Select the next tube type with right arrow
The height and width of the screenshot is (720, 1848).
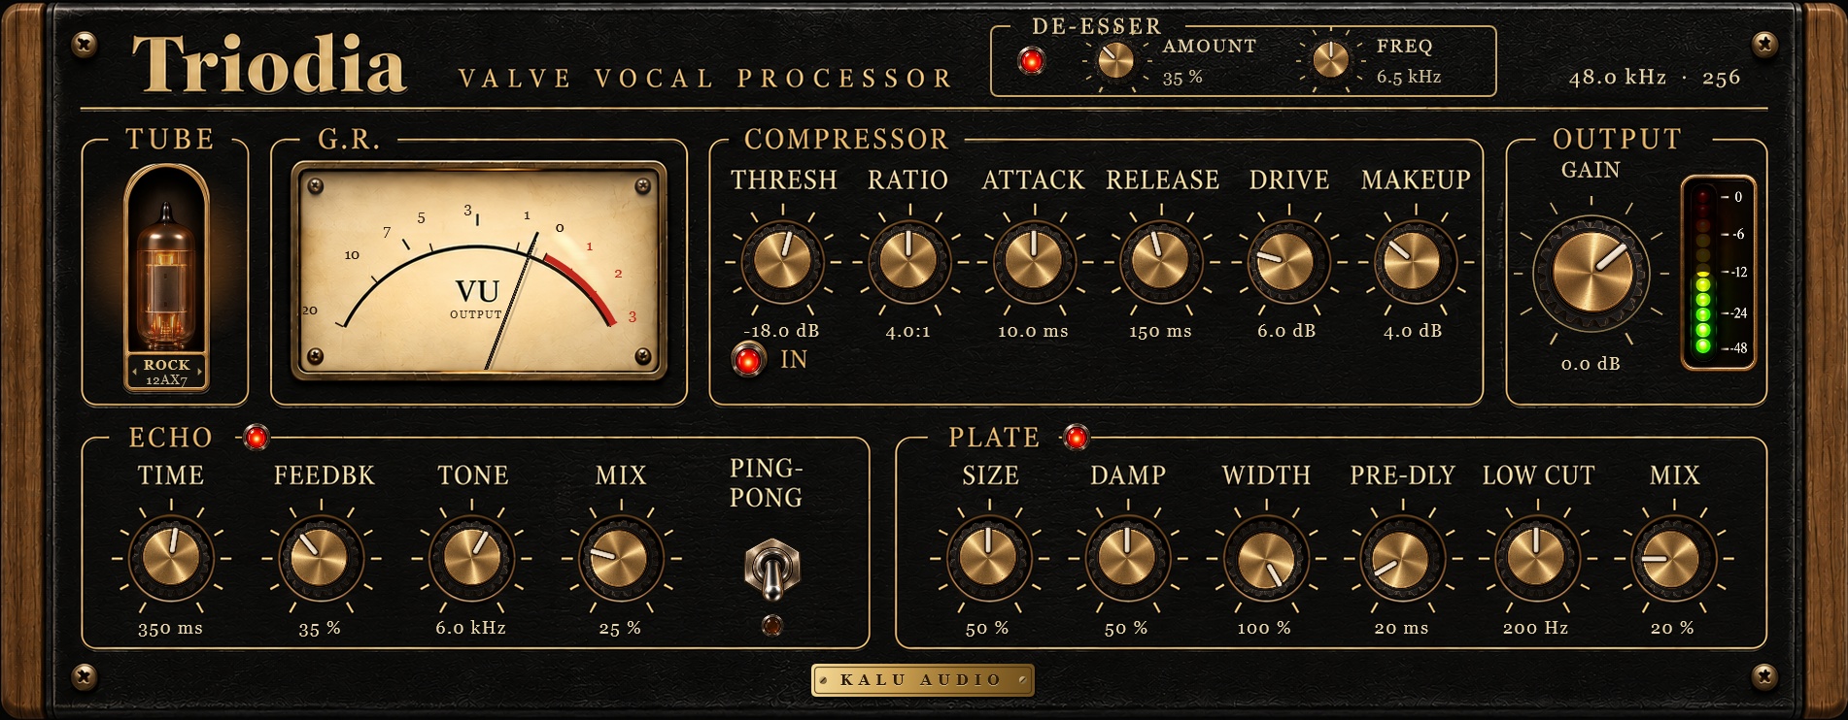(199, 371)
